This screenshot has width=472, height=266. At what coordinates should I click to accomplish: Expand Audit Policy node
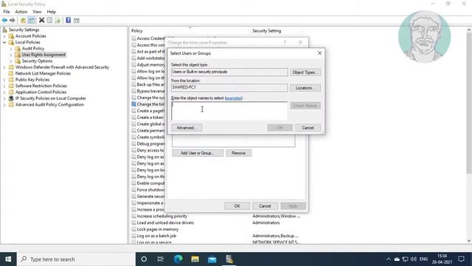11,49
